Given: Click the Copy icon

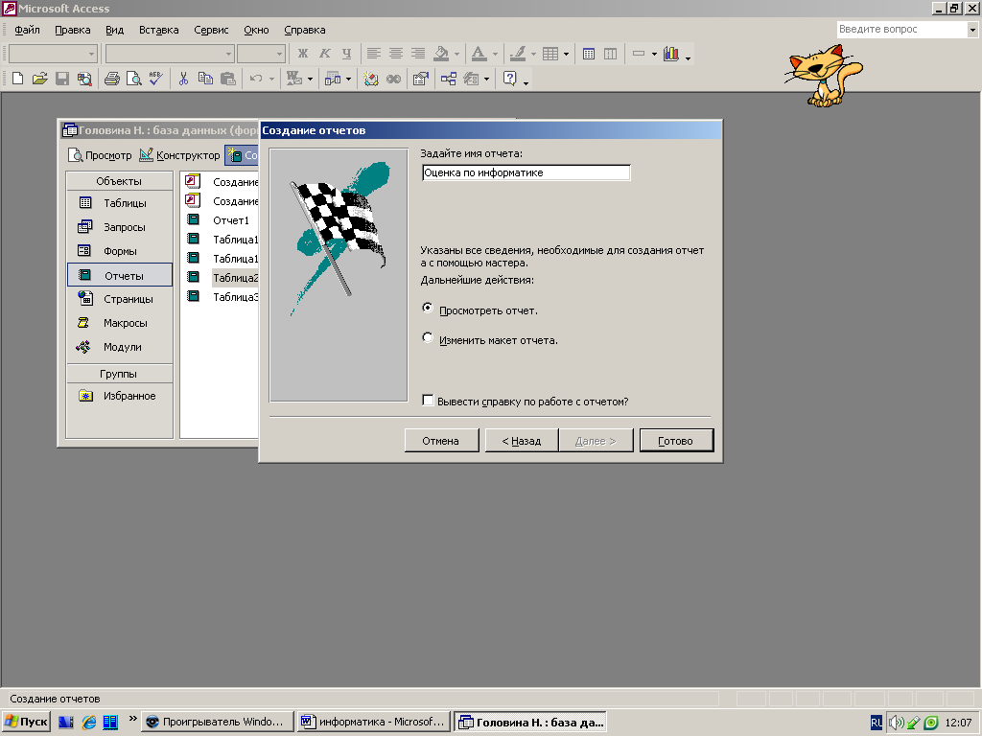Looking at the screenshot, I should pyautogui.click(x=205, y=79).
